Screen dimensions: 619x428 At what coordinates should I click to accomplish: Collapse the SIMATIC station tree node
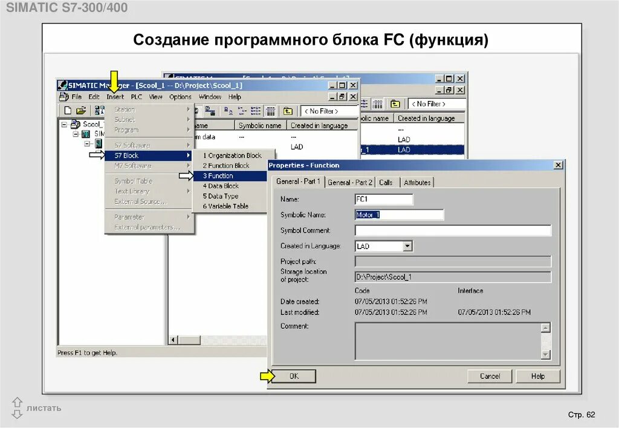click(76, 134)
